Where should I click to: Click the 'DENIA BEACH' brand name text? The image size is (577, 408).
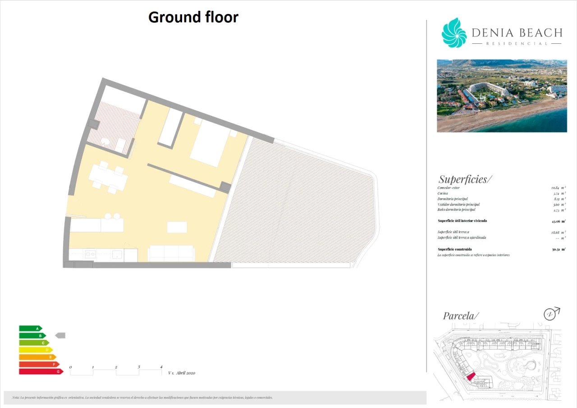pyautogui.click(x=517, y=32)
